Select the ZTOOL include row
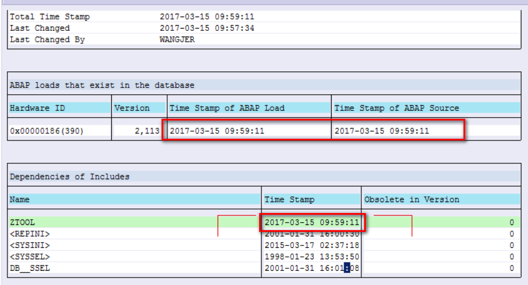528x285 pixels. coord(264,222)
